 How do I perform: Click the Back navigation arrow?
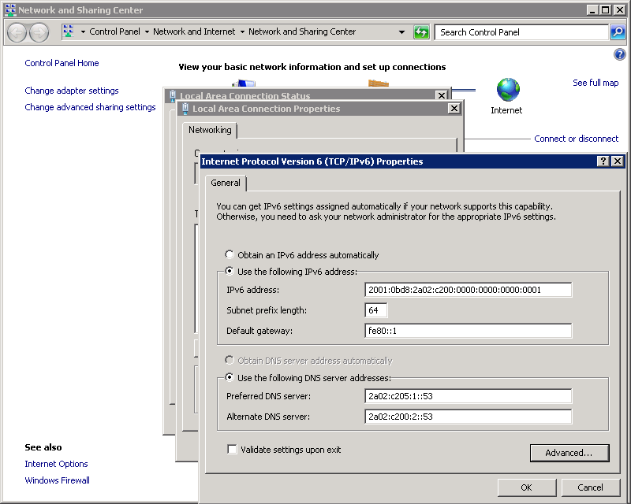17,32
